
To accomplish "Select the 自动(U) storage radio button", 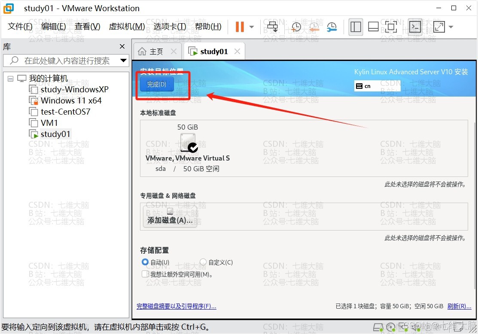I will [x=145, y=262].
